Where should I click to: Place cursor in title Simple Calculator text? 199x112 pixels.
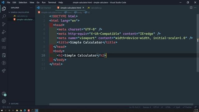point(86,42)
